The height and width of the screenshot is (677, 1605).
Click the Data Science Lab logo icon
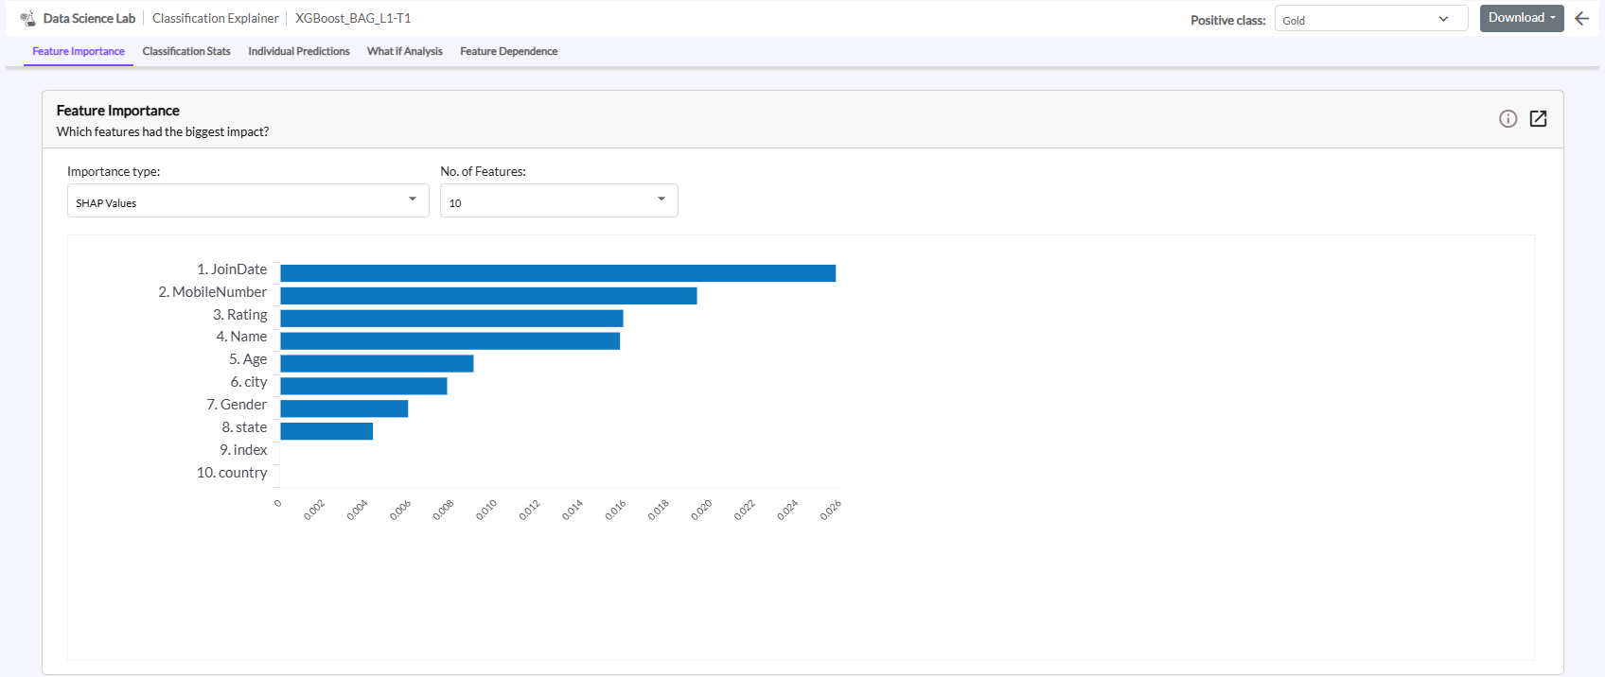coord(27,19)
